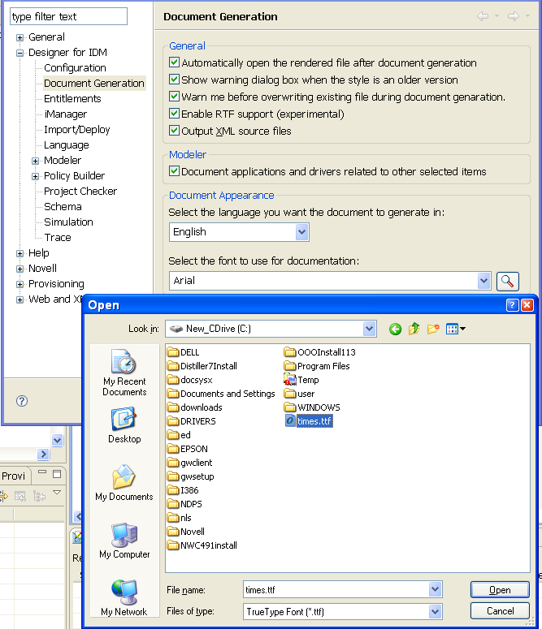
Task: Expand the Help tree node
Action: pyautogui.click(x=20, y=253)
